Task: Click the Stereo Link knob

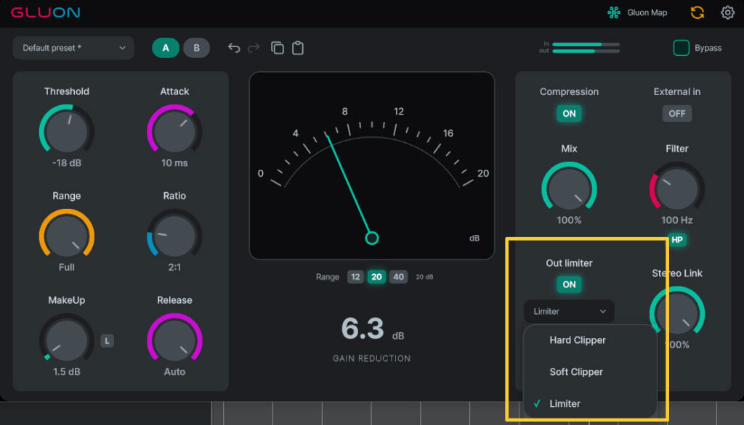Action: (677, 313)
